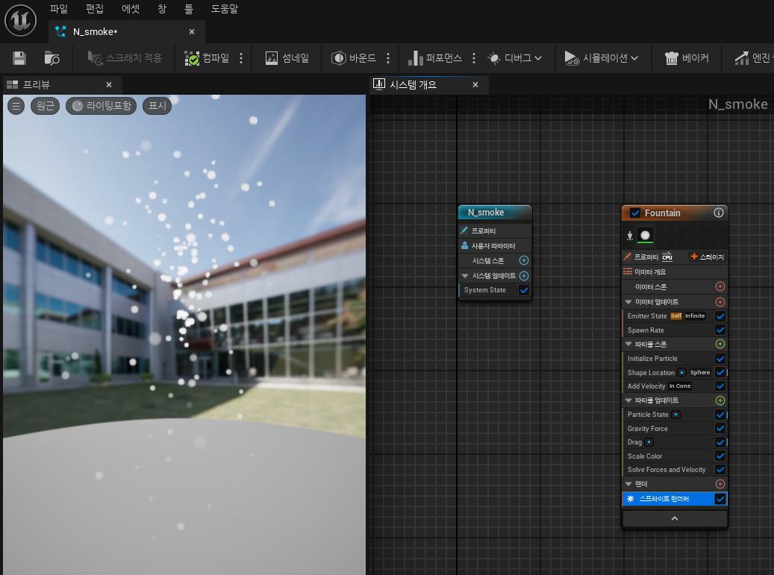Add a module to 시스템 스폰
The height and width of the screenshot is (575, 774).
pyautogui.click(x=524, y=260)
